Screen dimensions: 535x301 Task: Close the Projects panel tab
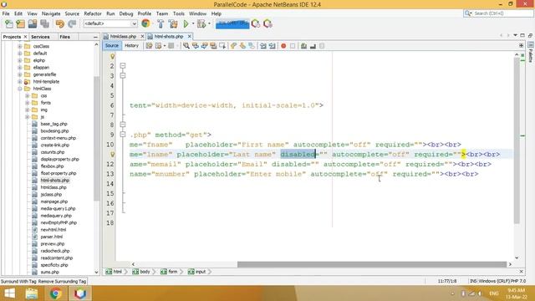(x=25, y=37)
